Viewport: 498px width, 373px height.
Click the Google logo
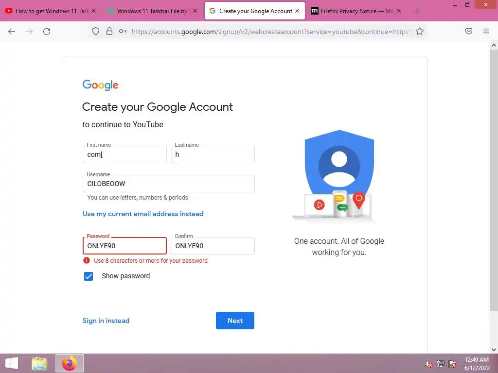100,85
